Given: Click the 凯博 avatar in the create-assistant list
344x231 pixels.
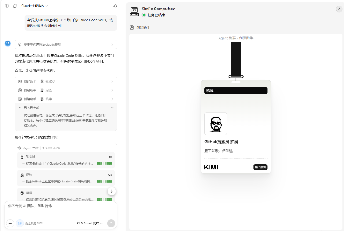Looking at the screenshot, I should 42,99.
